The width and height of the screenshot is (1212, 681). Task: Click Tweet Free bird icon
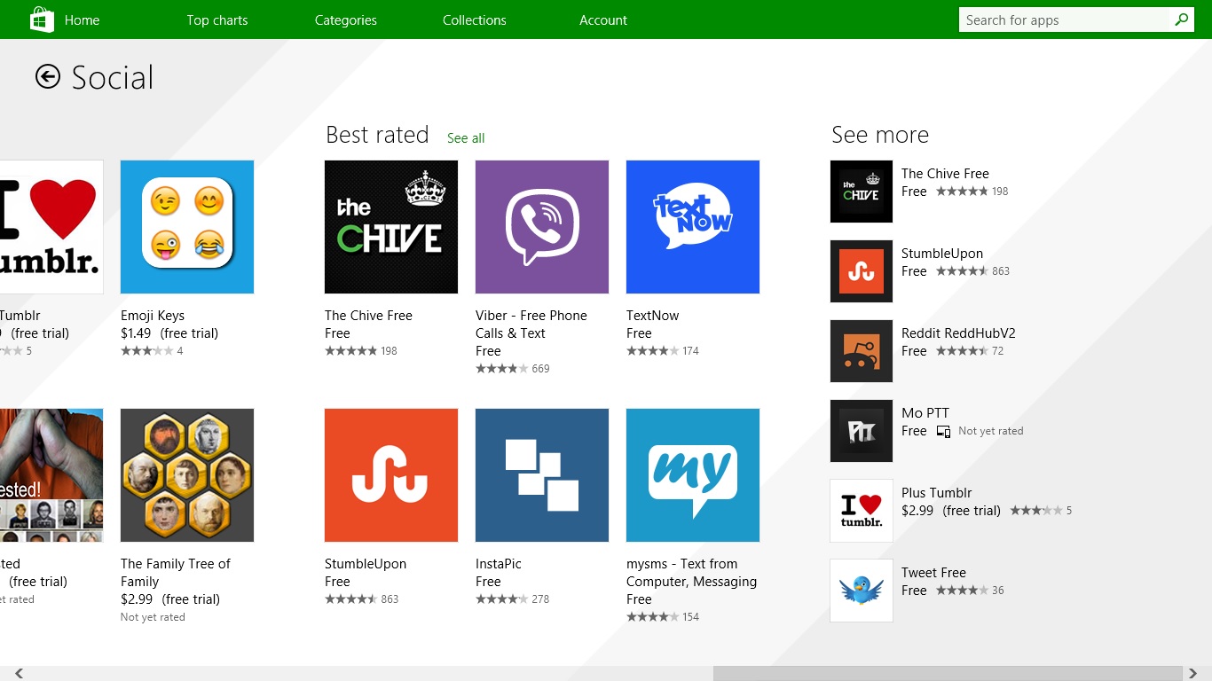coord(862,591)
